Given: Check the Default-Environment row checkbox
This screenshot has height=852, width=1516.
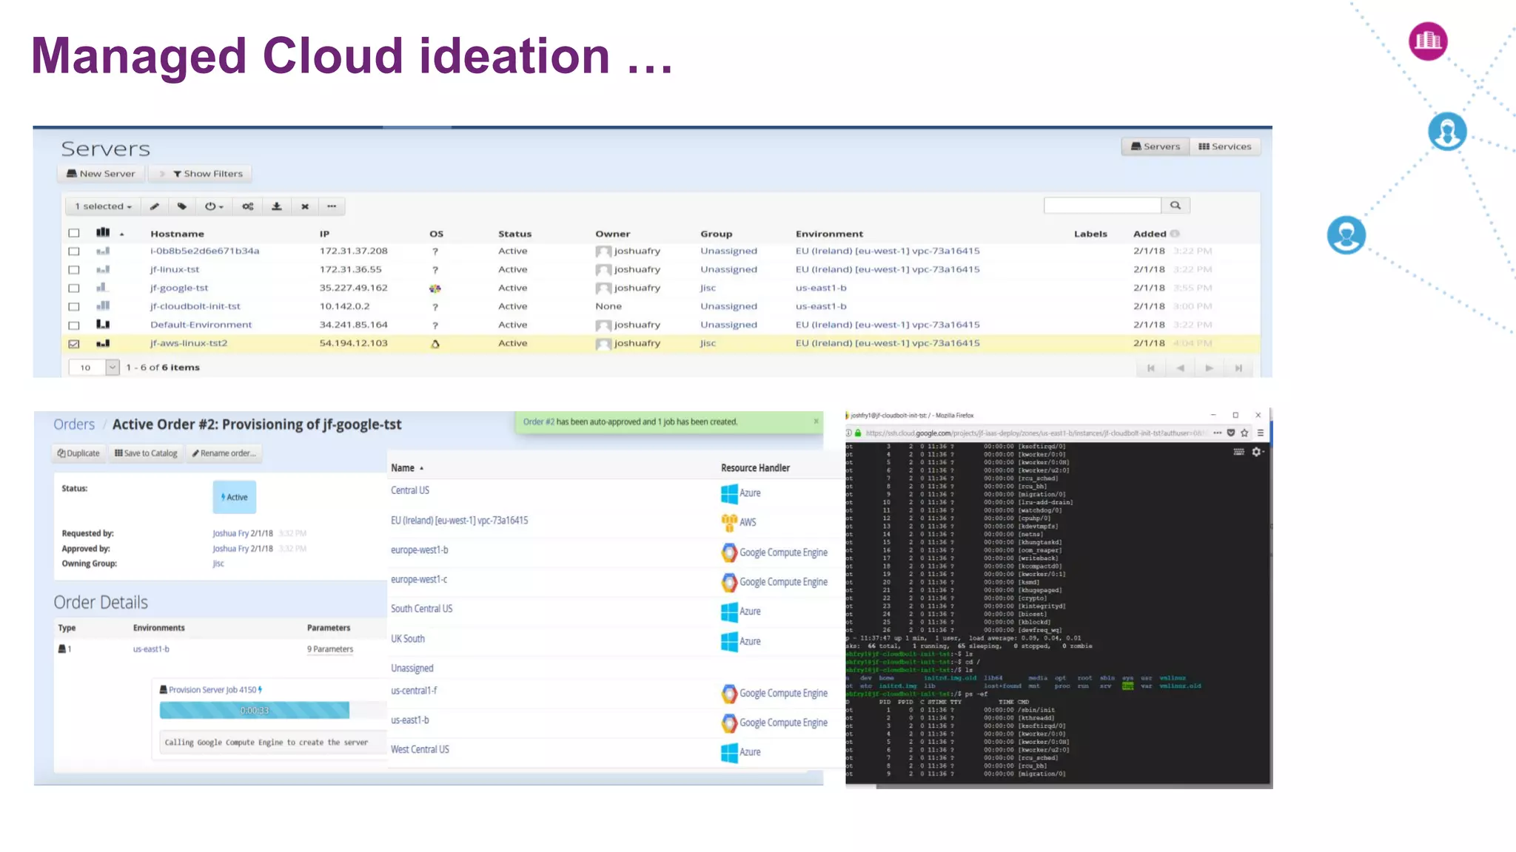Looking at the screenshot, I should pos(74,325).
